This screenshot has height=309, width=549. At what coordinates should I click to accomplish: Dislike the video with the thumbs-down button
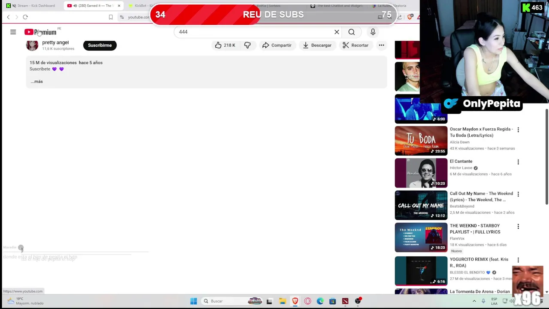(x=247, y=45)
